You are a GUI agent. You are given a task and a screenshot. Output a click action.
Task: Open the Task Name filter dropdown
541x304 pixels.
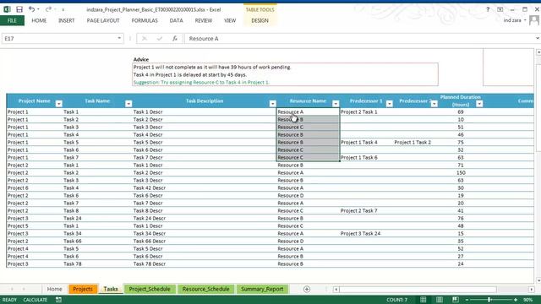coord(128,103)
